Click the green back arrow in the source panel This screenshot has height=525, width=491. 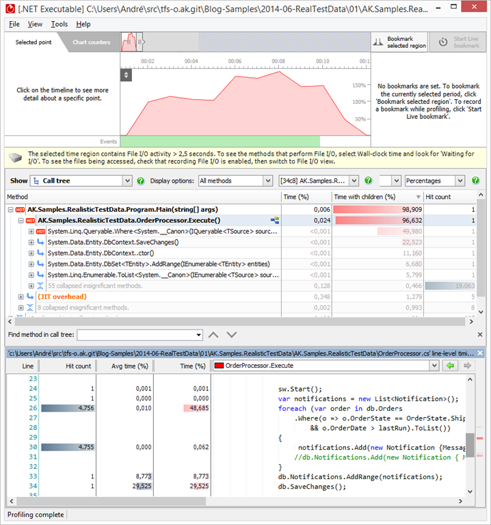click(451, 366)
